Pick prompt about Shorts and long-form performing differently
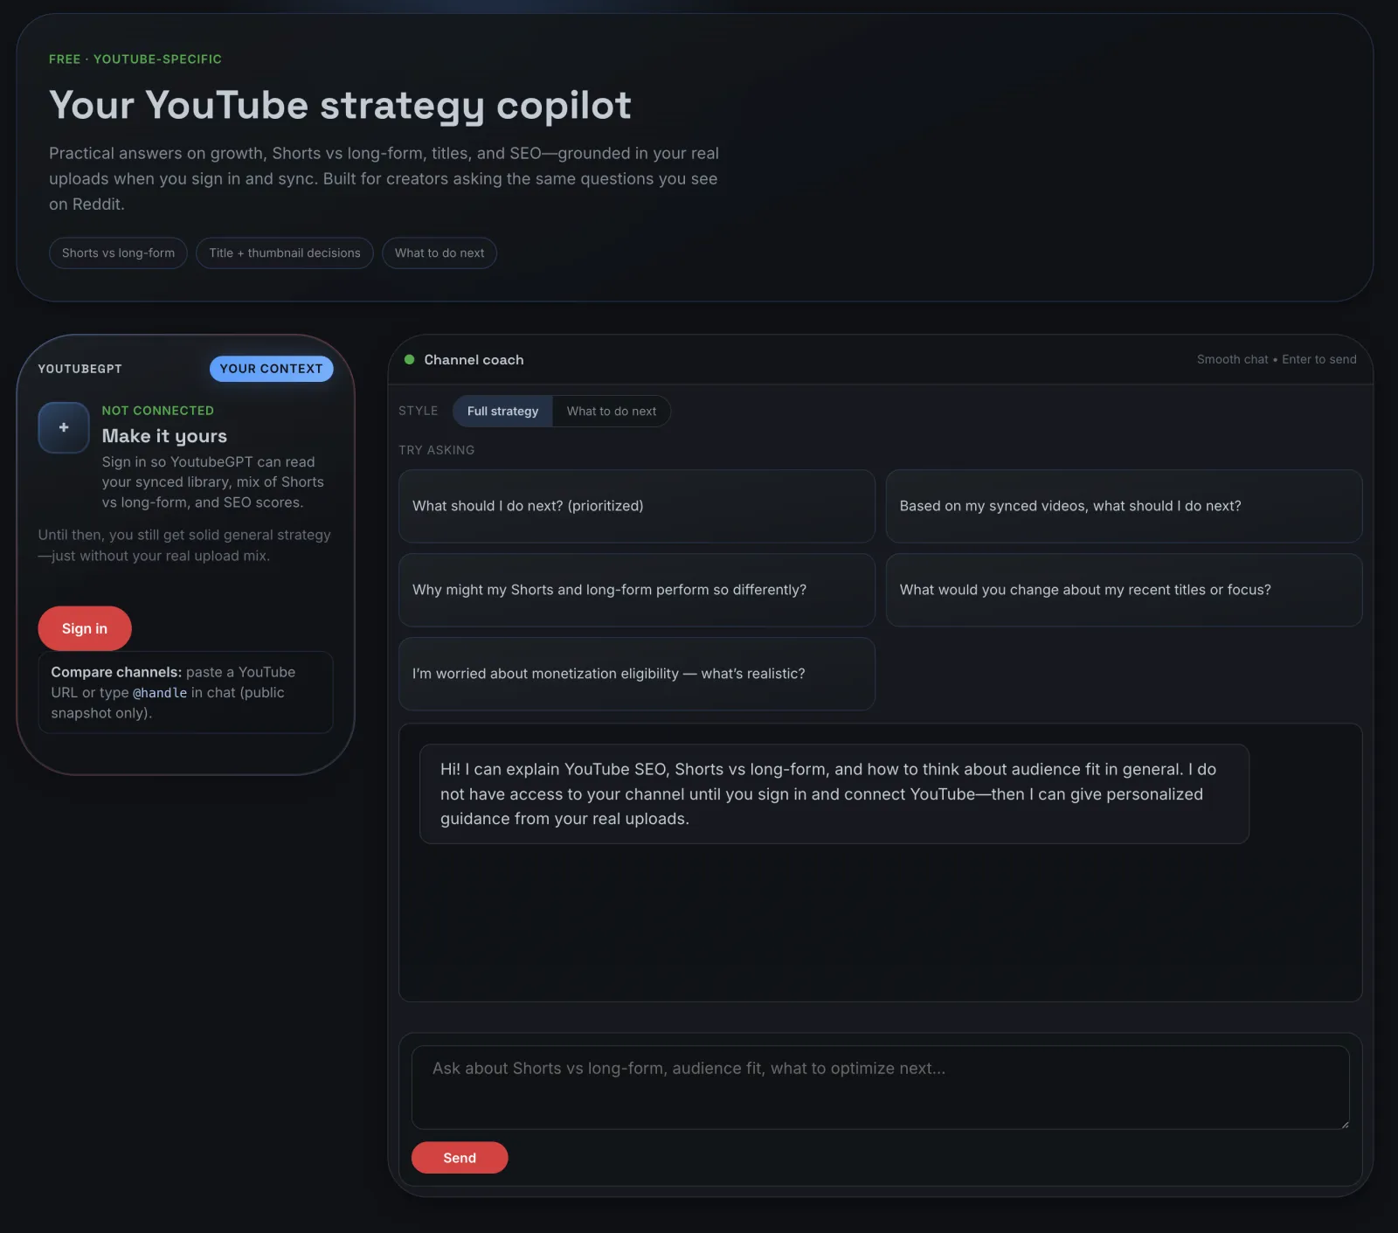1398x1233 pixels. click(x=637, y=590)
